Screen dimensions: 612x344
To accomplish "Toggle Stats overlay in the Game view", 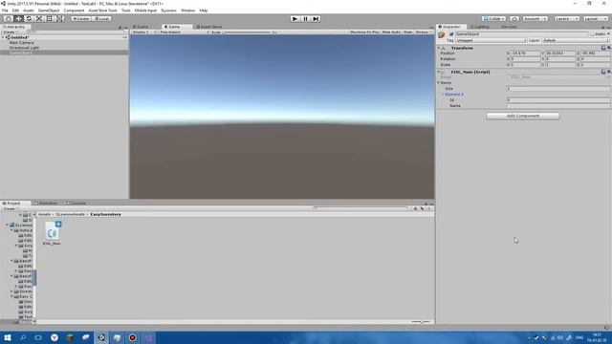I will 408,32.
